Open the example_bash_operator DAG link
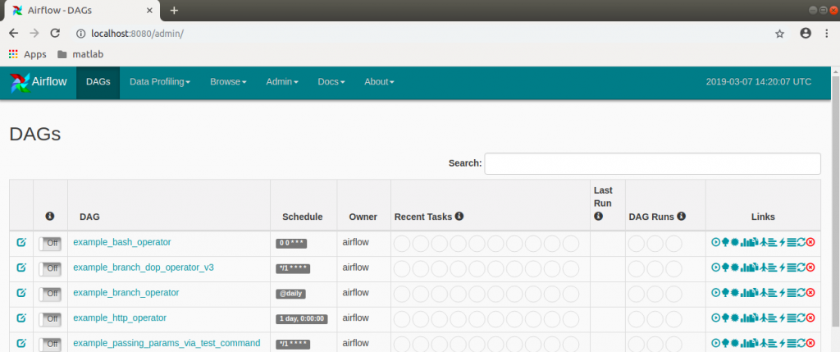 point(122,242)
